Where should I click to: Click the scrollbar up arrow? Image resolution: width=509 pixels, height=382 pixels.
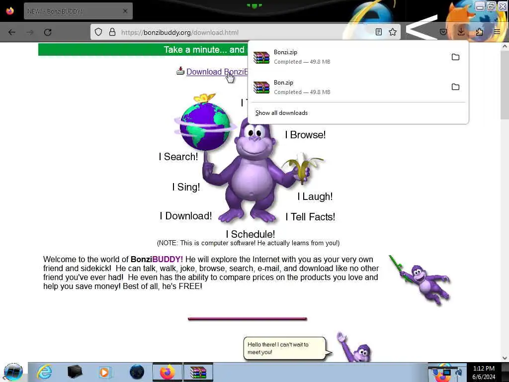[505, 46]
